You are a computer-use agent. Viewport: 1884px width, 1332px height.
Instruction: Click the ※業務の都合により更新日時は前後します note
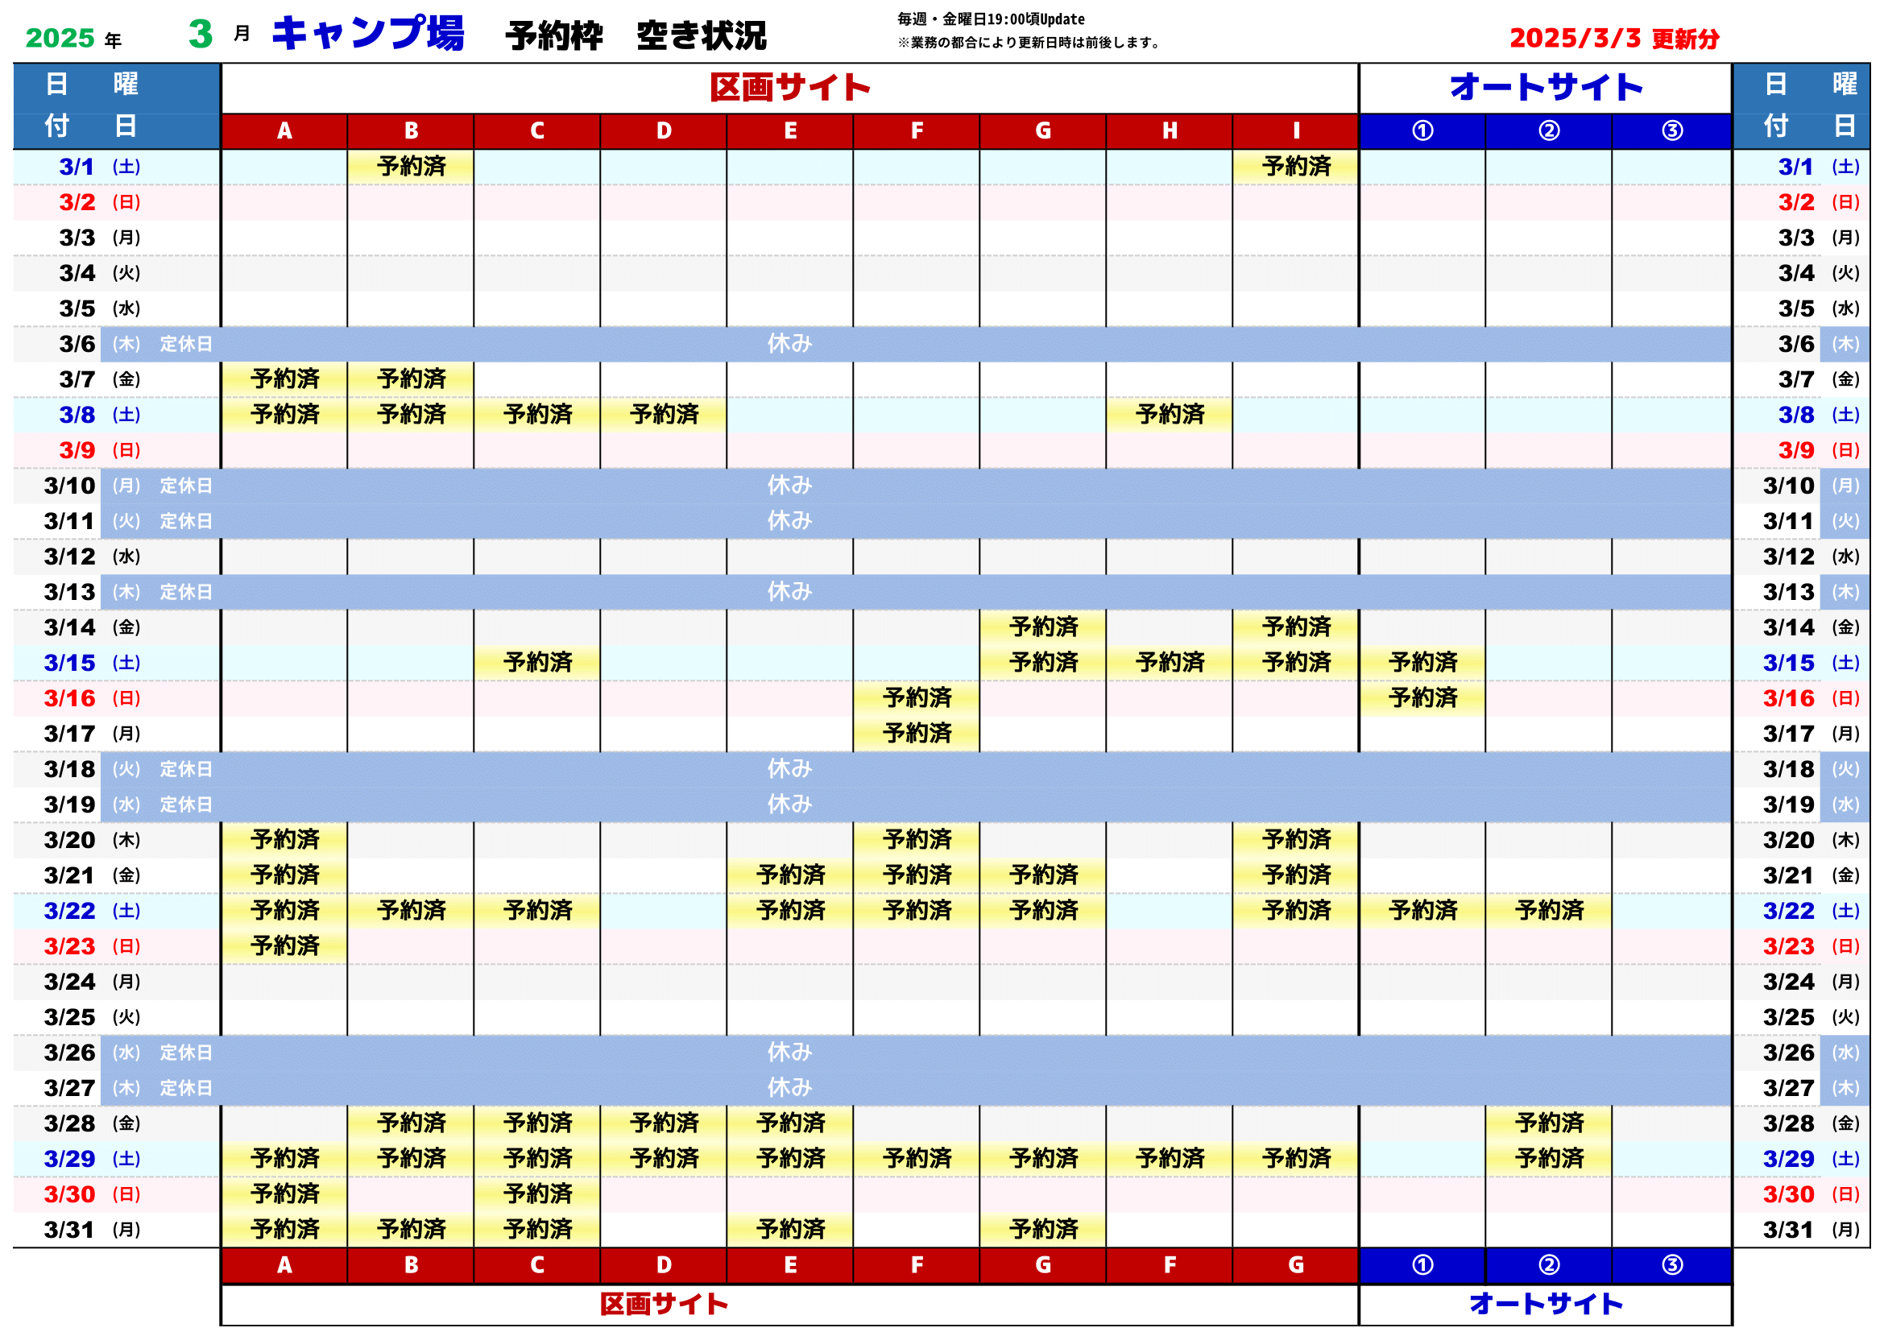tap(1029, 42)
